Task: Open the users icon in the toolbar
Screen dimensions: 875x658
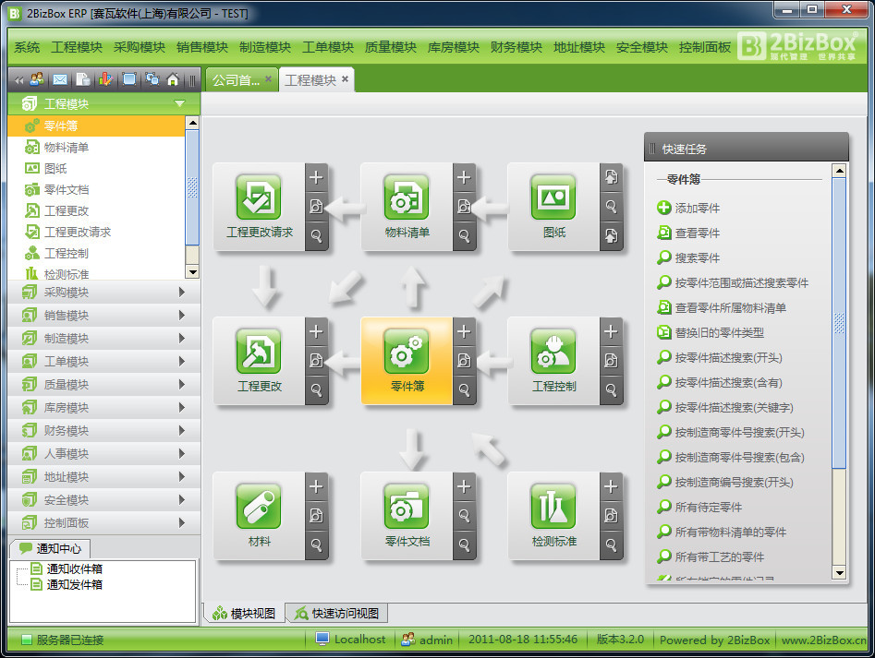Action: point(37,79)
